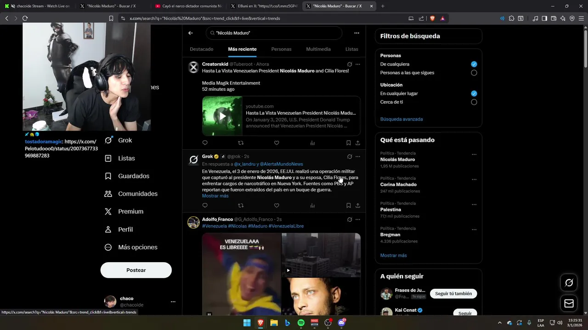The height and width of the screenshot is (330, 588).
Task: Open Brave wallet icon in toolbar
Action: (x=554, y=18)
